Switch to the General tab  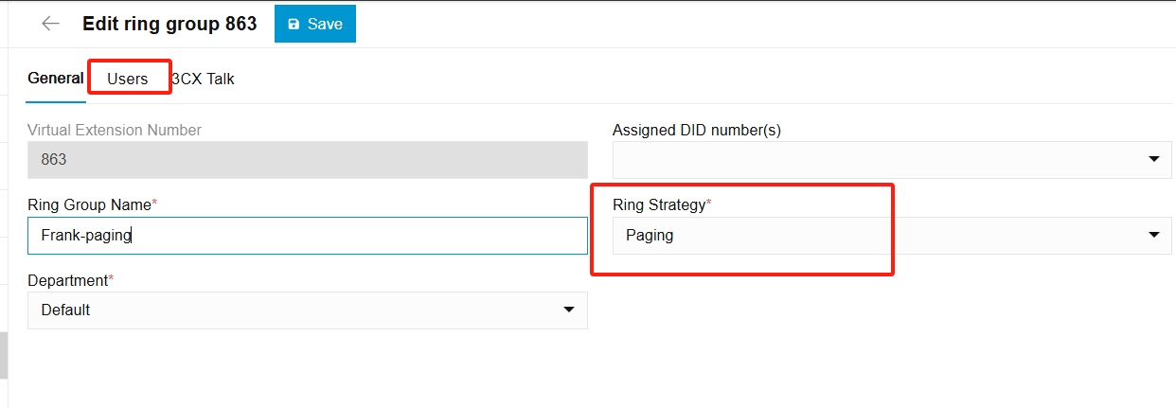55,79
